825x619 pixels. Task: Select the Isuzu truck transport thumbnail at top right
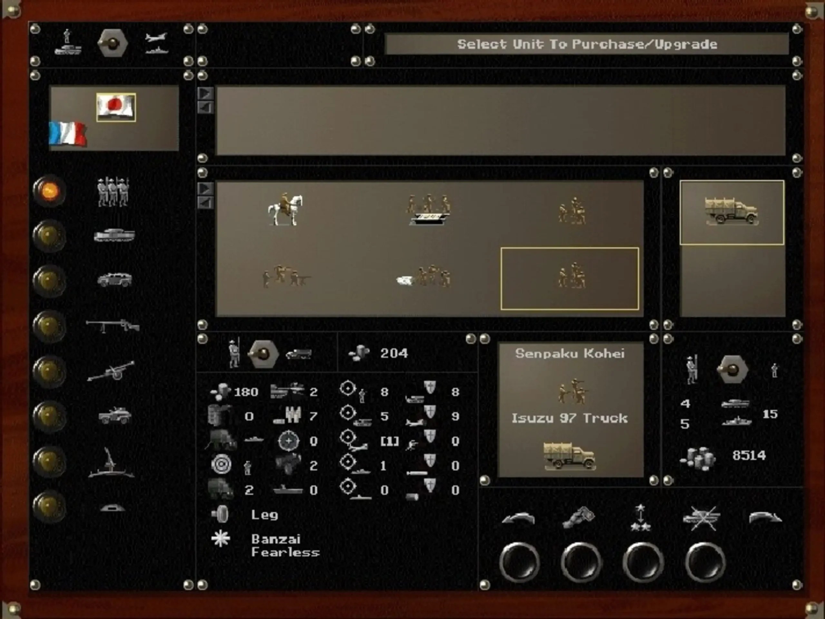(732, 213)
